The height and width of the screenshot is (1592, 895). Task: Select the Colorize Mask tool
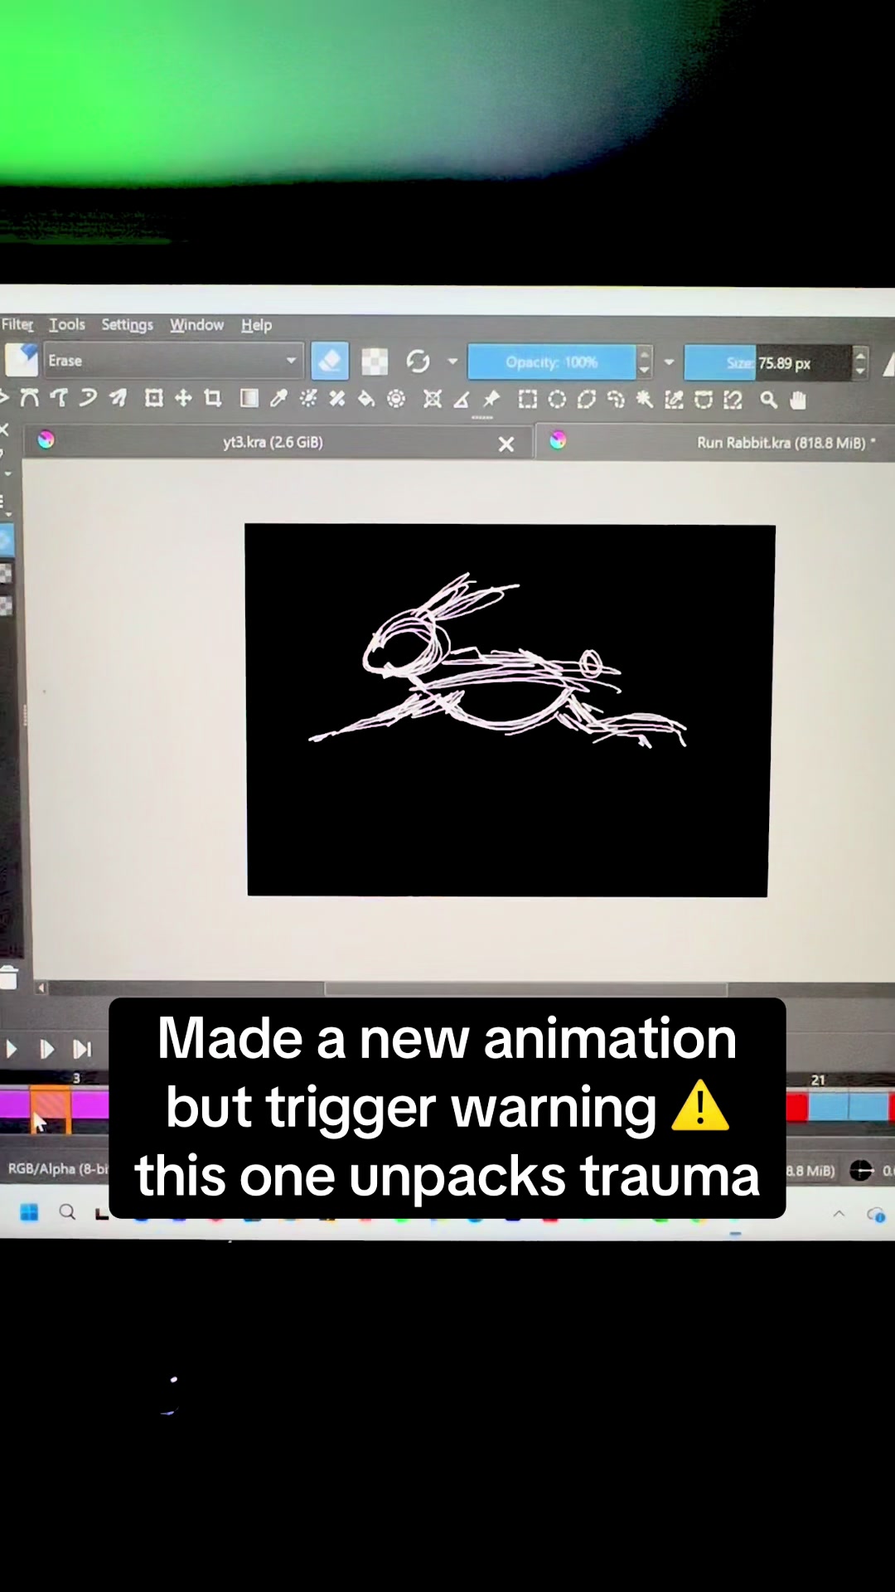[x=307, y=399]
